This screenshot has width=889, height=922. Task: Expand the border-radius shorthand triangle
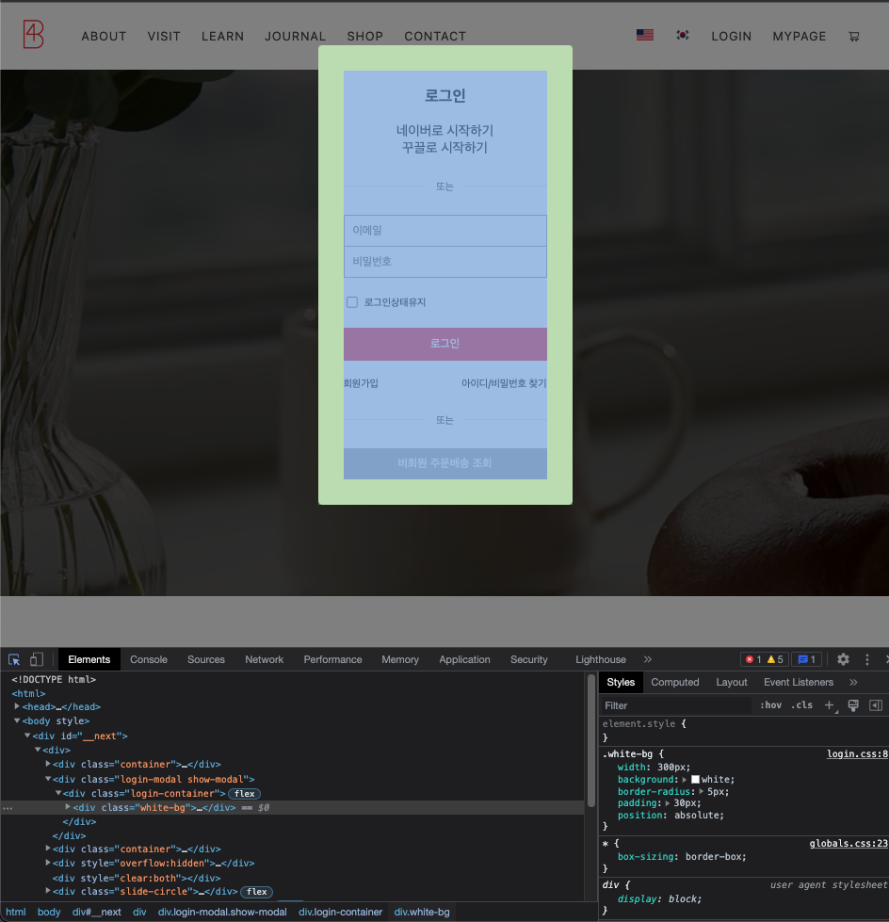coord(702,791)
